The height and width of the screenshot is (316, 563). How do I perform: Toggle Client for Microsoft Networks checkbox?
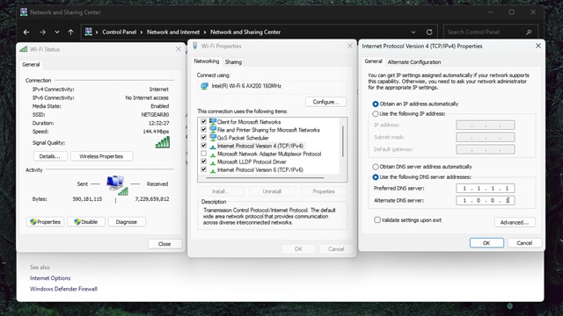[x=203, y=122]
